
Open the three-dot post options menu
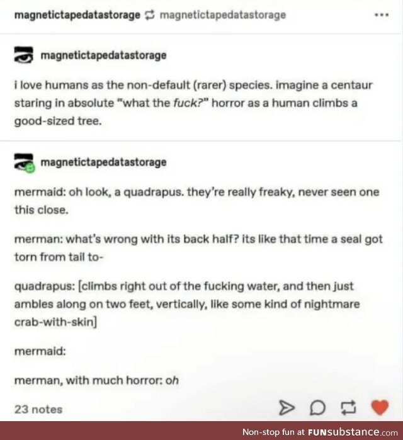point(382,15)
